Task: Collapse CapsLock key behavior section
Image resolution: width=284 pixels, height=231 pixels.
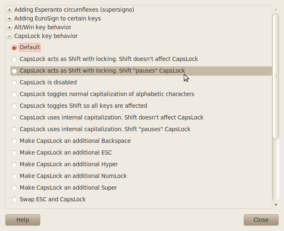Action: [x=10, y=36]
